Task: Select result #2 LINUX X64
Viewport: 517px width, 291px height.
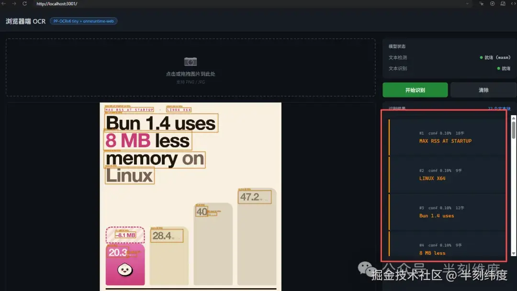Action: pos(447,175)
